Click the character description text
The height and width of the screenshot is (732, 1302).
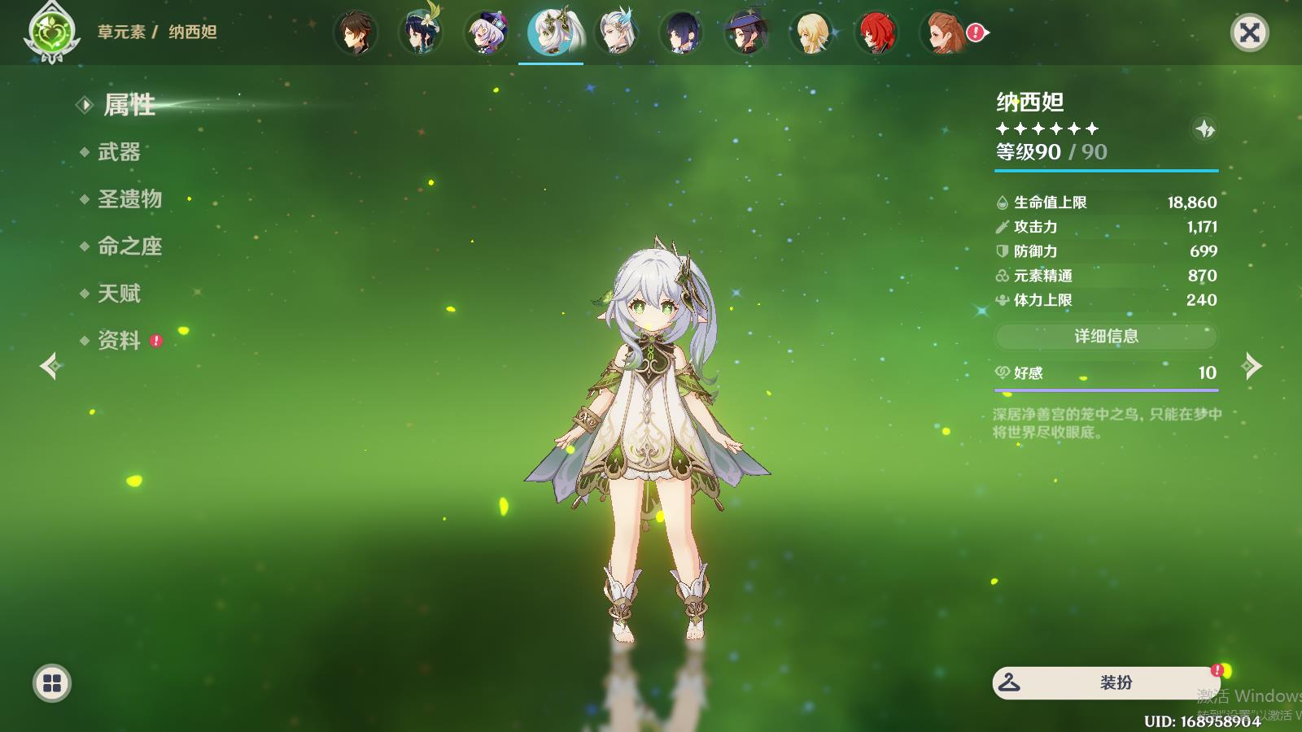(1107, 423)
